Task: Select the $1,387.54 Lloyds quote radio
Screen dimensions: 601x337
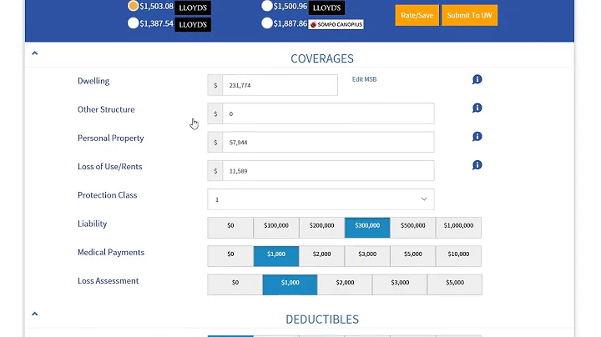Action: [133, 23]
